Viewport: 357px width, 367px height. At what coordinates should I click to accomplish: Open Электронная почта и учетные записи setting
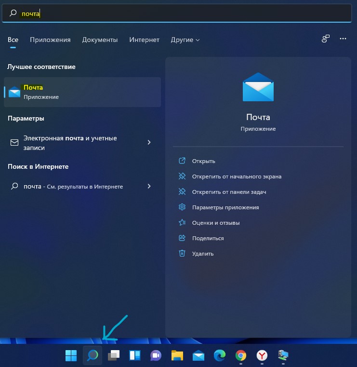click(81, 143)
